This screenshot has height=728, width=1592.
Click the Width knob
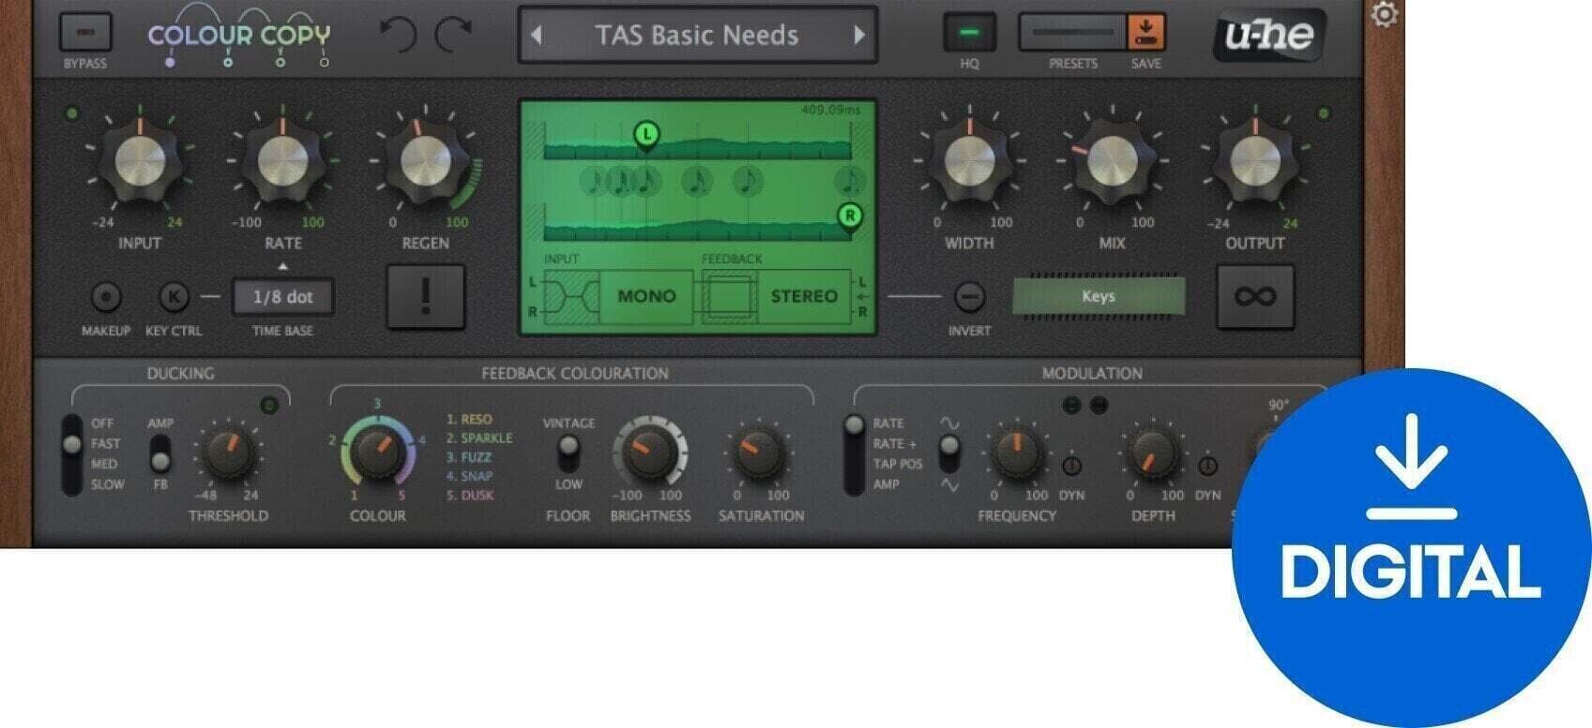coord(969,161)
